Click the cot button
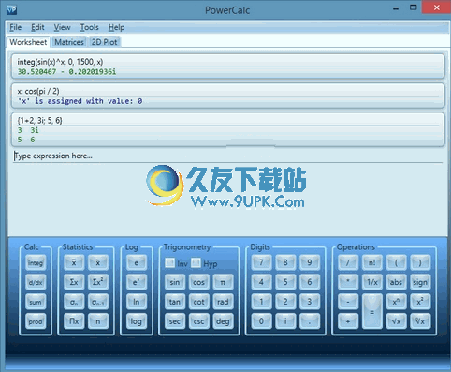The height and width of the screenshot is (372, 451). click(x=198, y=302)
